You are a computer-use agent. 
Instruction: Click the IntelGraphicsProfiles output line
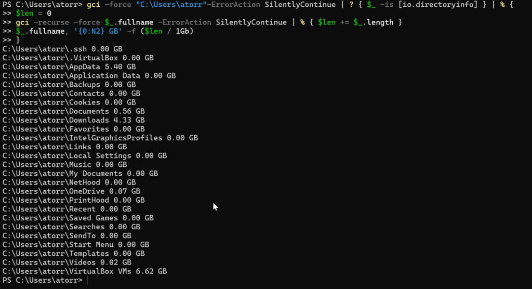100,138
